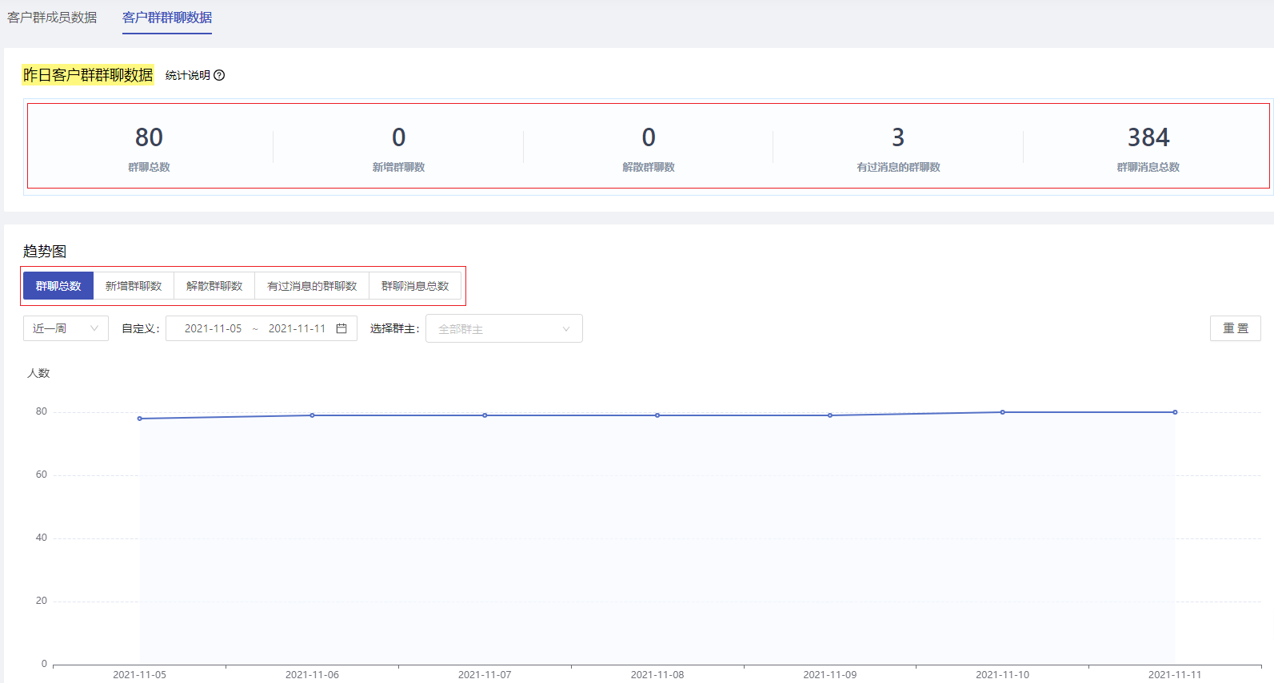Select 客户群群聊数据 tab
The height and width of the screenshot is (683, 1274).
point(167,18)
